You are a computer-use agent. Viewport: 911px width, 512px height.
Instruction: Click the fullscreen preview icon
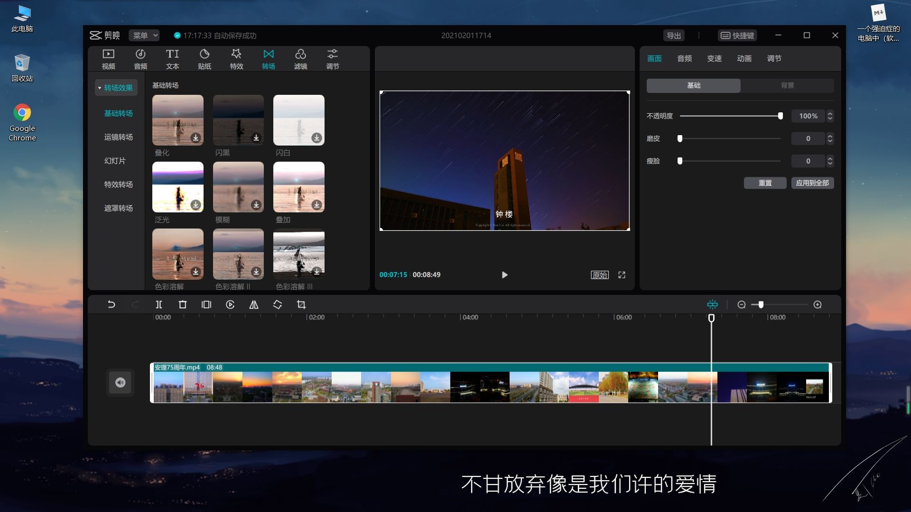tap(622, 275)
